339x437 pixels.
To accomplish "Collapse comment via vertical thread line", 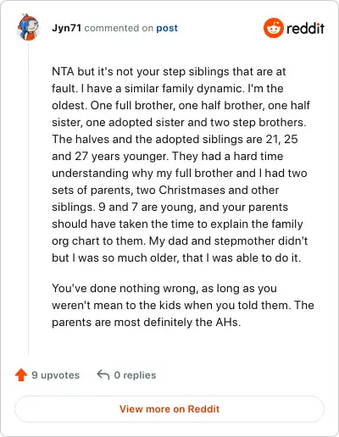I will (28, 197).
